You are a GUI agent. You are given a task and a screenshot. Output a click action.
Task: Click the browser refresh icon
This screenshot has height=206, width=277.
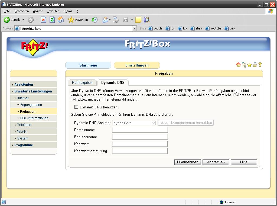click(x=52, y=20)
